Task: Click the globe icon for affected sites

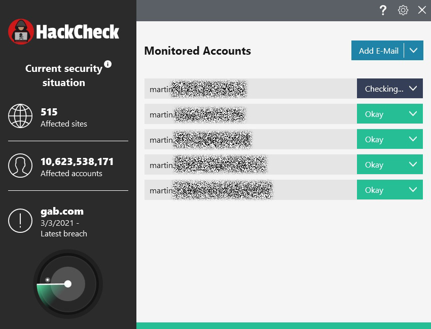Action: (20, 117)
